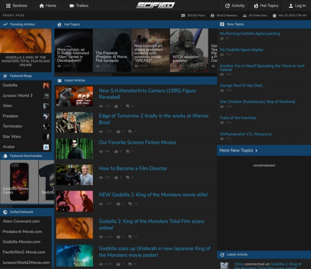Open the Star Children topic

coord(258,102)
